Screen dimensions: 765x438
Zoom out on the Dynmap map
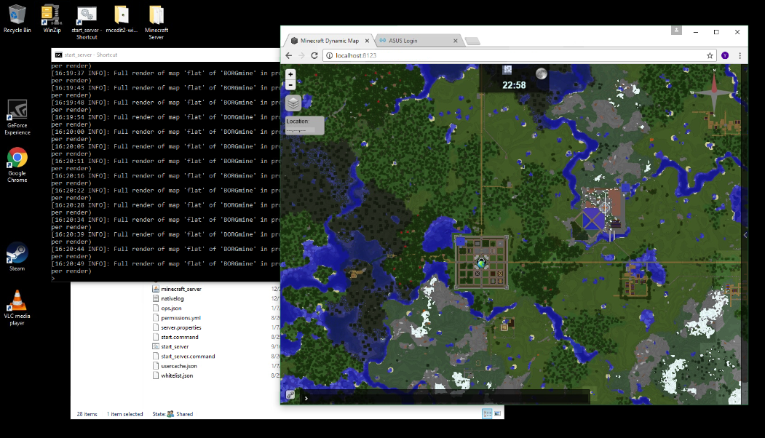tap(290, 85)
